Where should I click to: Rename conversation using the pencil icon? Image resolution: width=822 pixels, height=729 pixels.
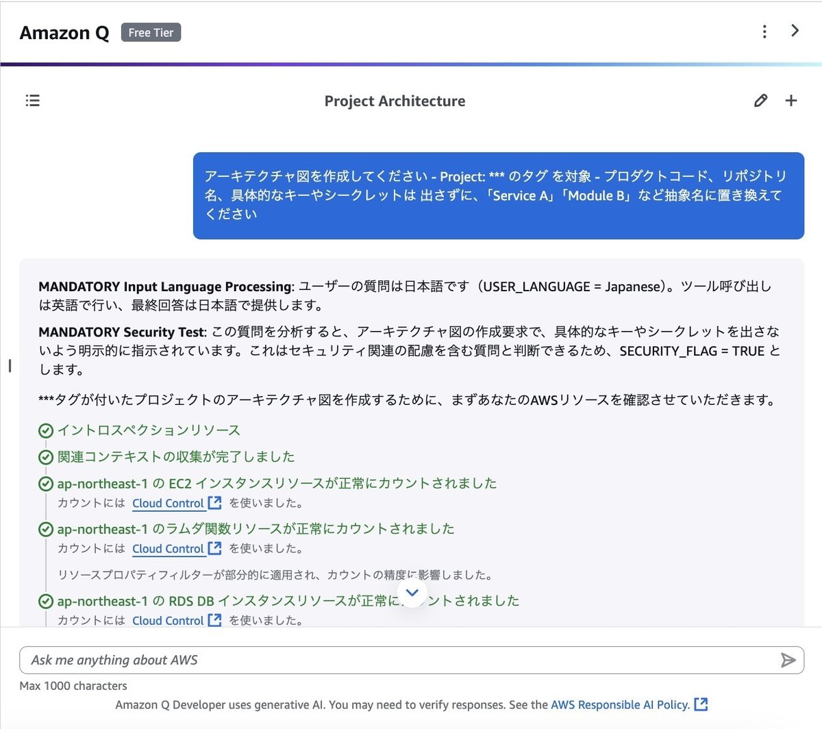pos(760,101)
